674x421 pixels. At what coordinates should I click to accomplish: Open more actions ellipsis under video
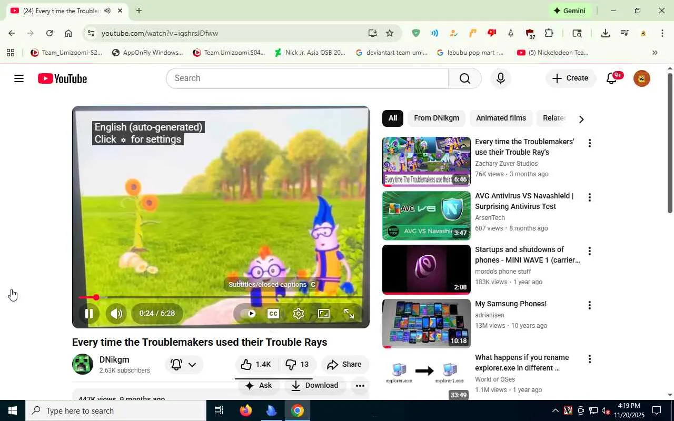click(360, 385)
